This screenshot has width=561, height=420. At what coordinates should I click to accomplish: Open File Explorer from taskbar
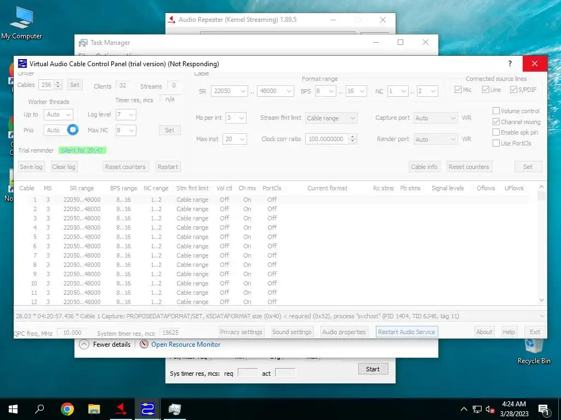(x=94, y=409)
